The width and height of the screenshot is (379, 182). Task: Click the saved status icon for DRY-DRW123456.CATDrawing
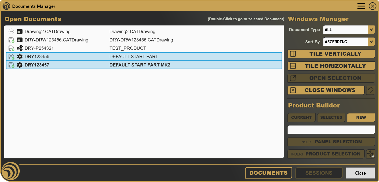coord(11,40)
